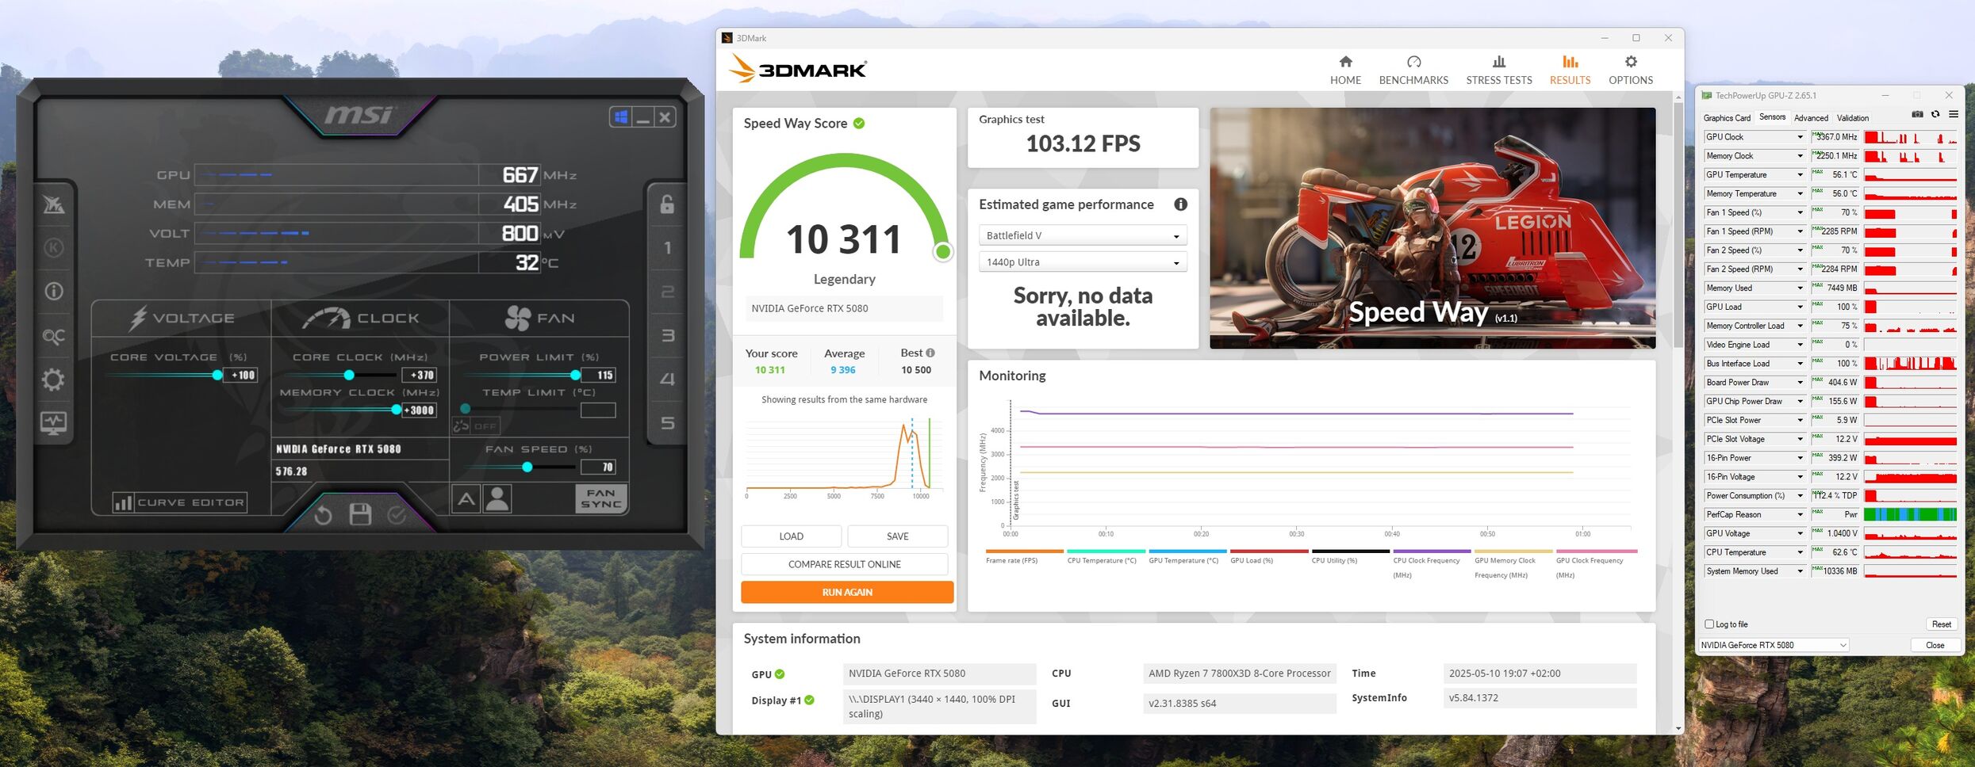1975x767 pixels.
Task: Click the 3DMark logo
Action: pos(798,69)
